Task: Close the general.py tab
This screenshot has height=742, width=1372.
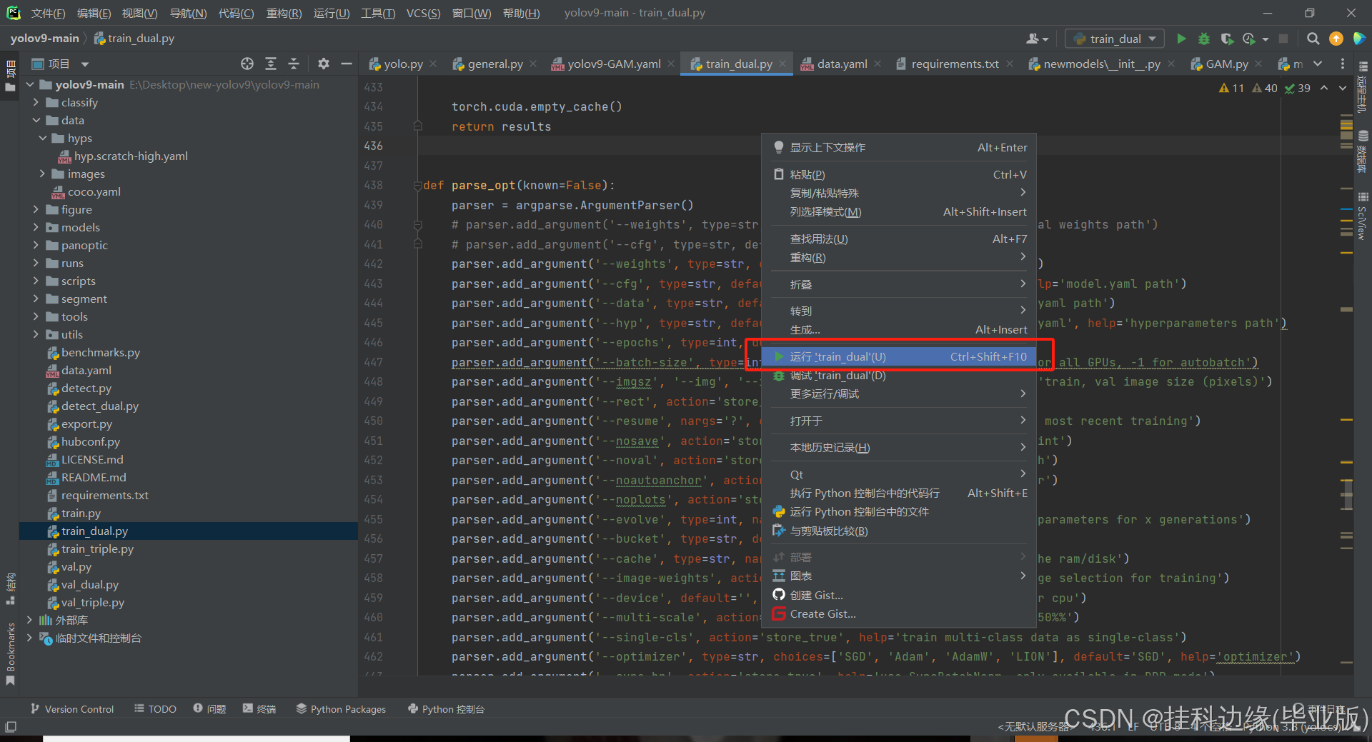Action: [533, 64]
